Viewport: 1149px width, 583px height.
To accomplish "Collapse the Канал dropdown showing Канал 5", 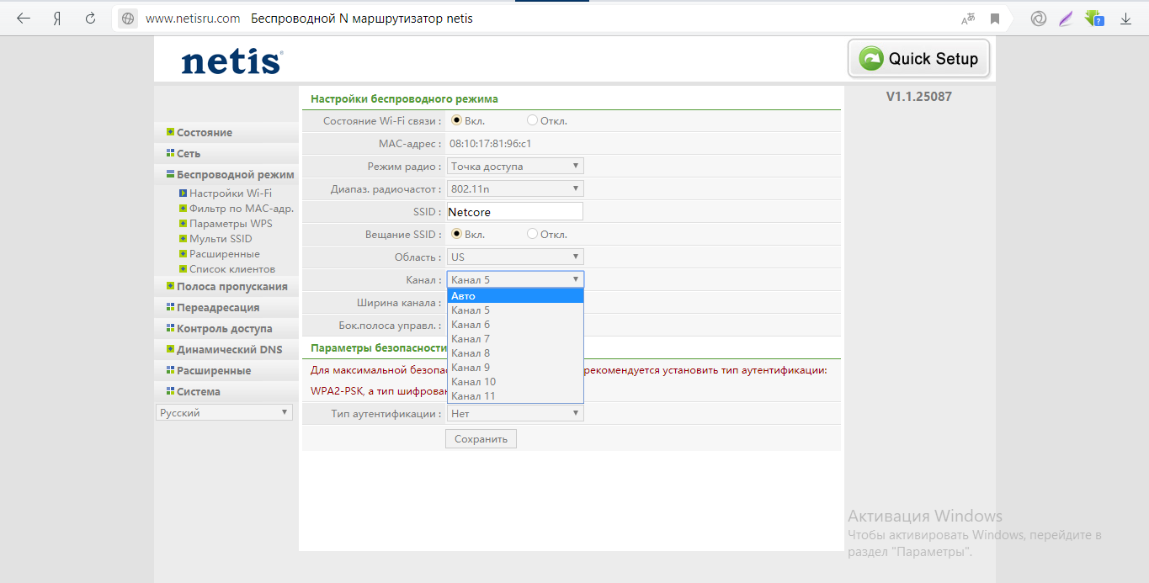I will [515, 279].
